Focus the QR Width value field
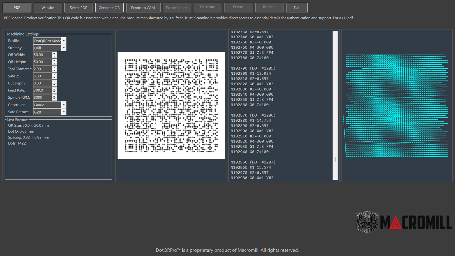The image size is (455, 256). point(42,55)
